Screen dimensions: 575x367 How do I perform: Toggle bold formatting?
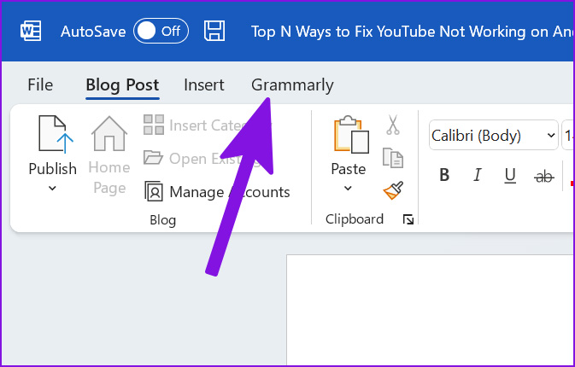point(444,175)
